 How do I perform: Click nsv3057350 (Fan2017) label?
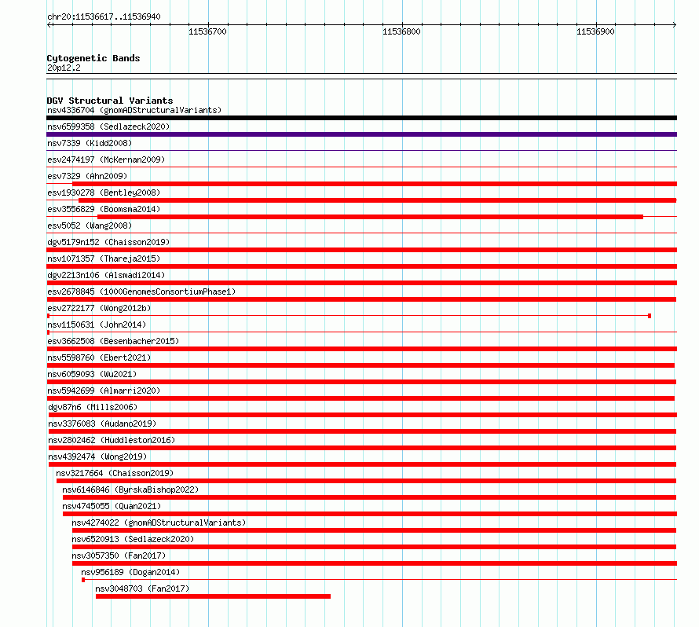coord(119,555)
